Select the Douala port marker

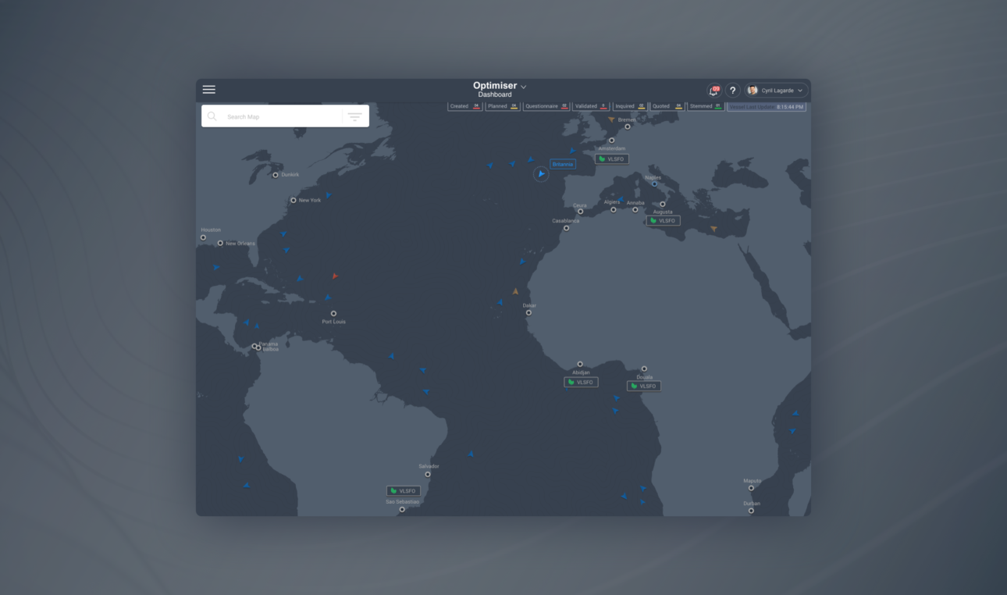point(644,369)
